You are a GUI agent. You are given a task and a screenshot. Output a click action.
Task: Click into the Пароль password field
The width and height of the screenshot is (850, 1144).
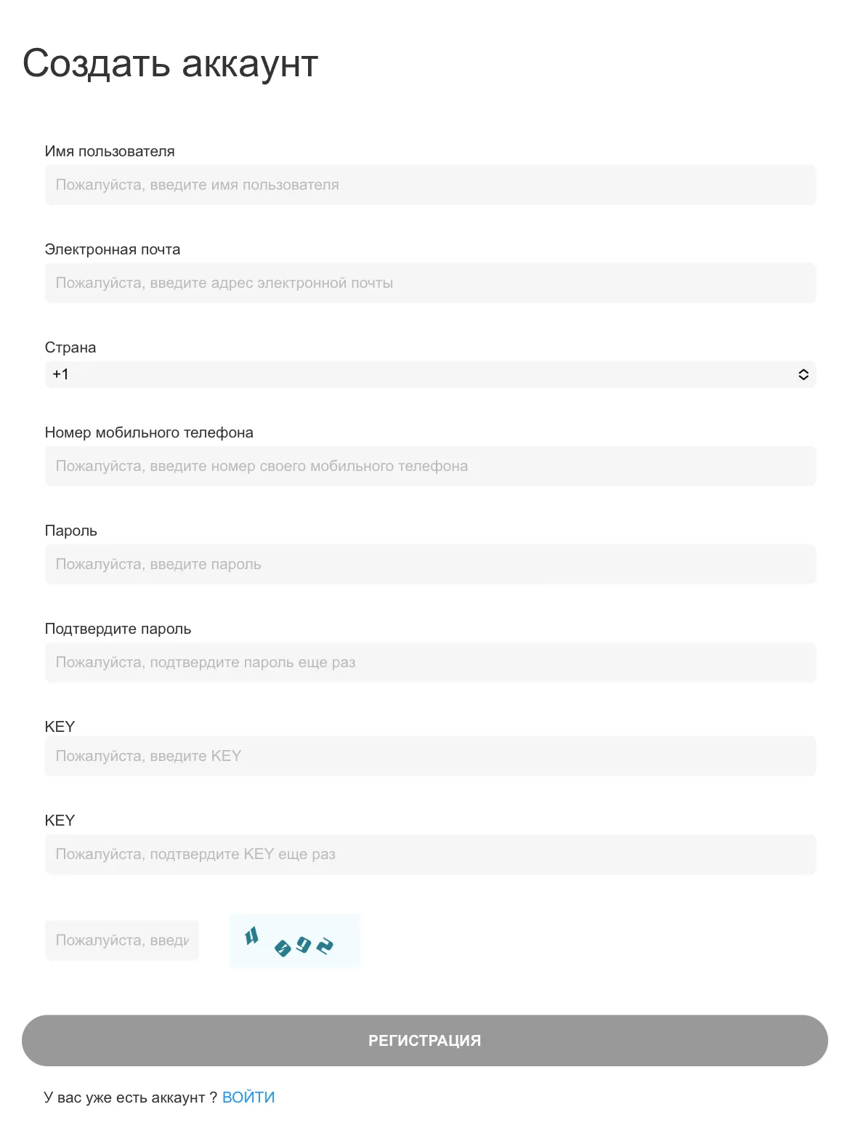pos(430,564)
